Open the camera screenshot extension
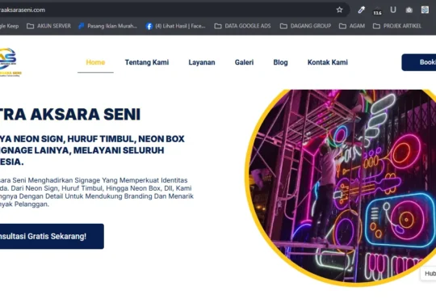The image size is (436, 299). 409,10
